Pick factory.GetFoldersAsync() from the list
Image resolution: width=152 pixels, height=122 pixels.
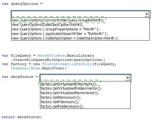(x=62, y=106)
